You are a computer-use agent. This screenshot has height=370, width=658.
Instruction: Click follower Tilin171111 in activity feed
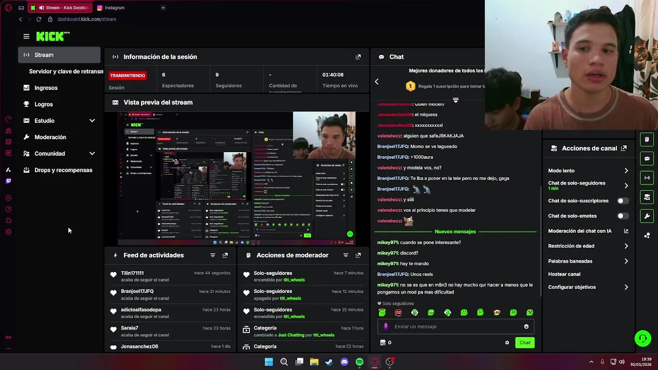132,273
